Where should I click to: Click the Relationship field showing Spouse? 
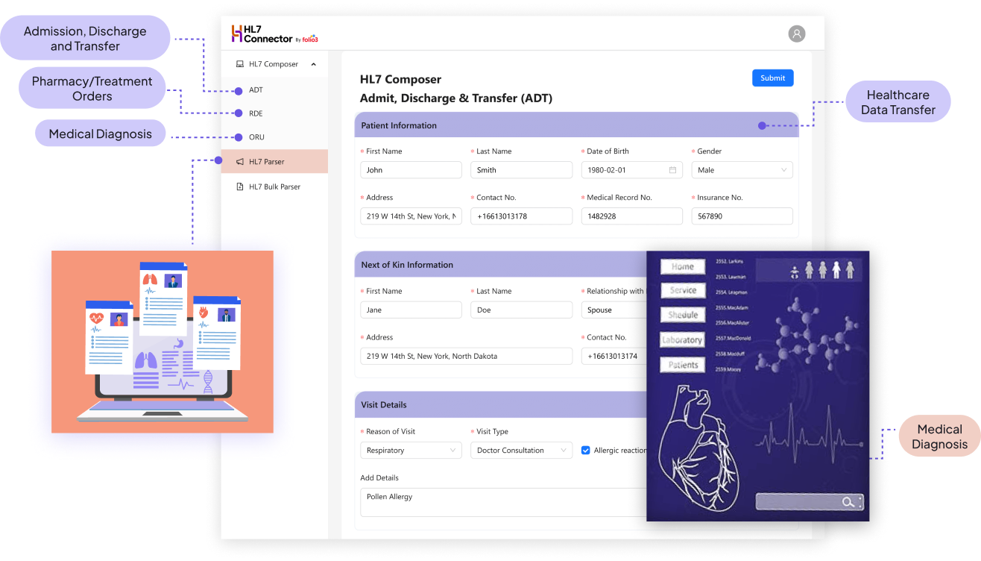coord(614,310)
